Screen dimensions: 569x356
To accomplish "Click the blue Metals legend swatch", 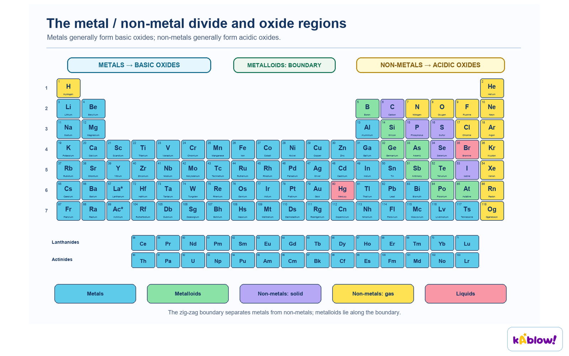I will point(95,294).
